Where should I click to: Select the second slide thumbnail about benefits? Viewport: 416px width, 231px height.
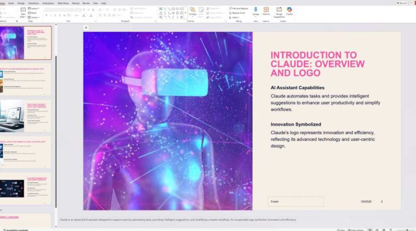point(25,79)
